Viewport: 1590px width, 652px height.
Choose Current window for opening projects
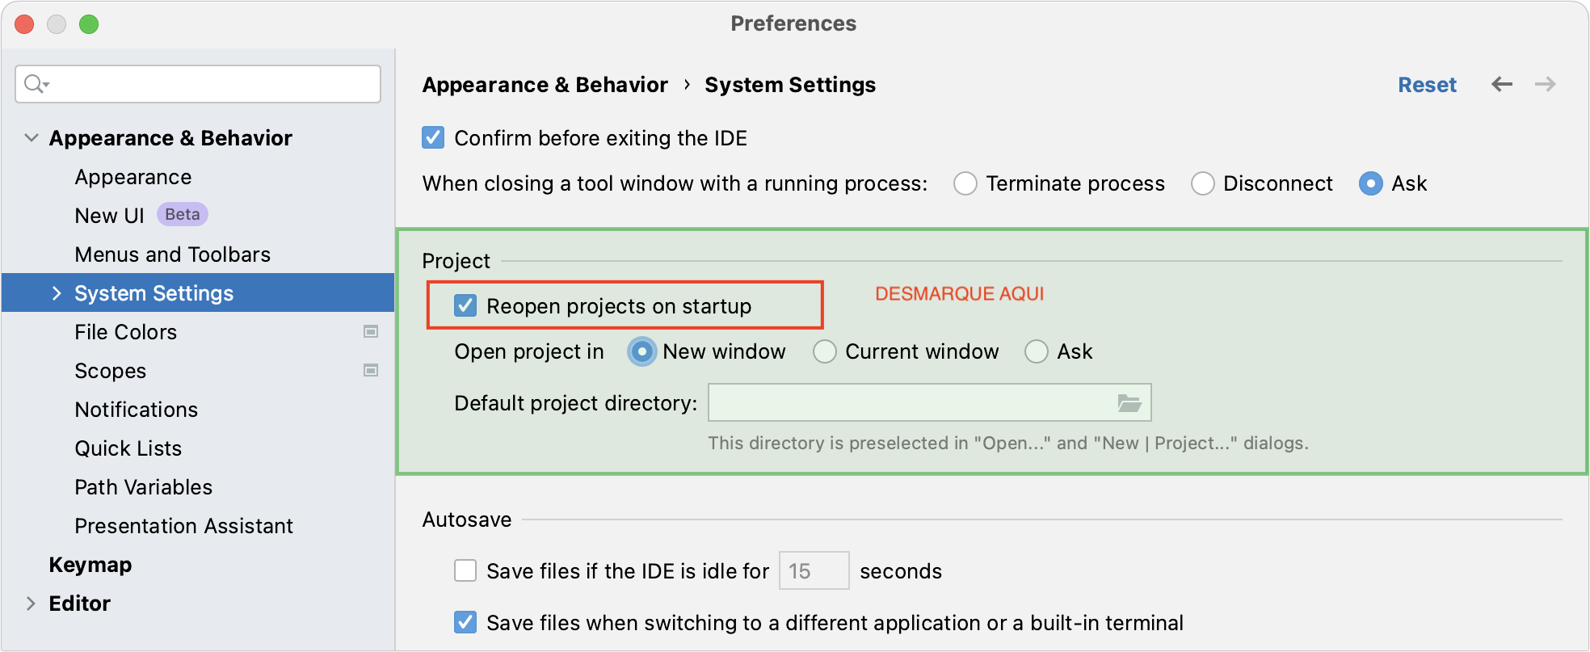pos(825,351)
